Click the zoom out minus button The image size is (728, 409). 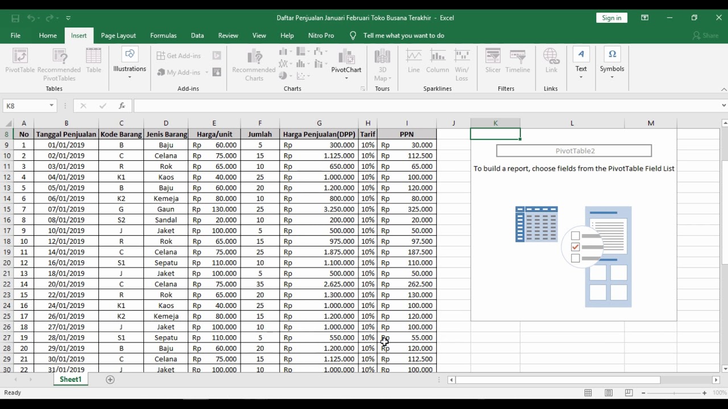(643, 393)
